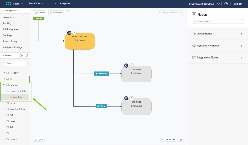Viewport: 248px width, 145px height.
Task: Click the Save Flow button
Action: 56,12
